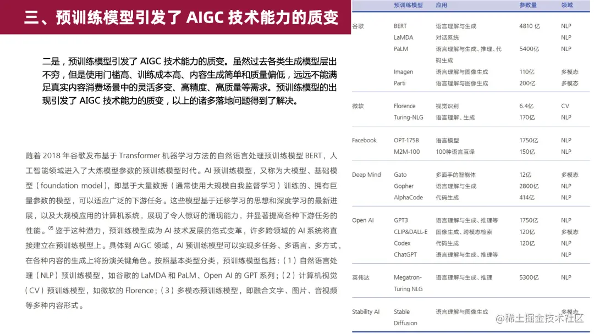Screen dimensions: 594x334
Task: Click the Parti model cell
Action: tap(399, 83)
